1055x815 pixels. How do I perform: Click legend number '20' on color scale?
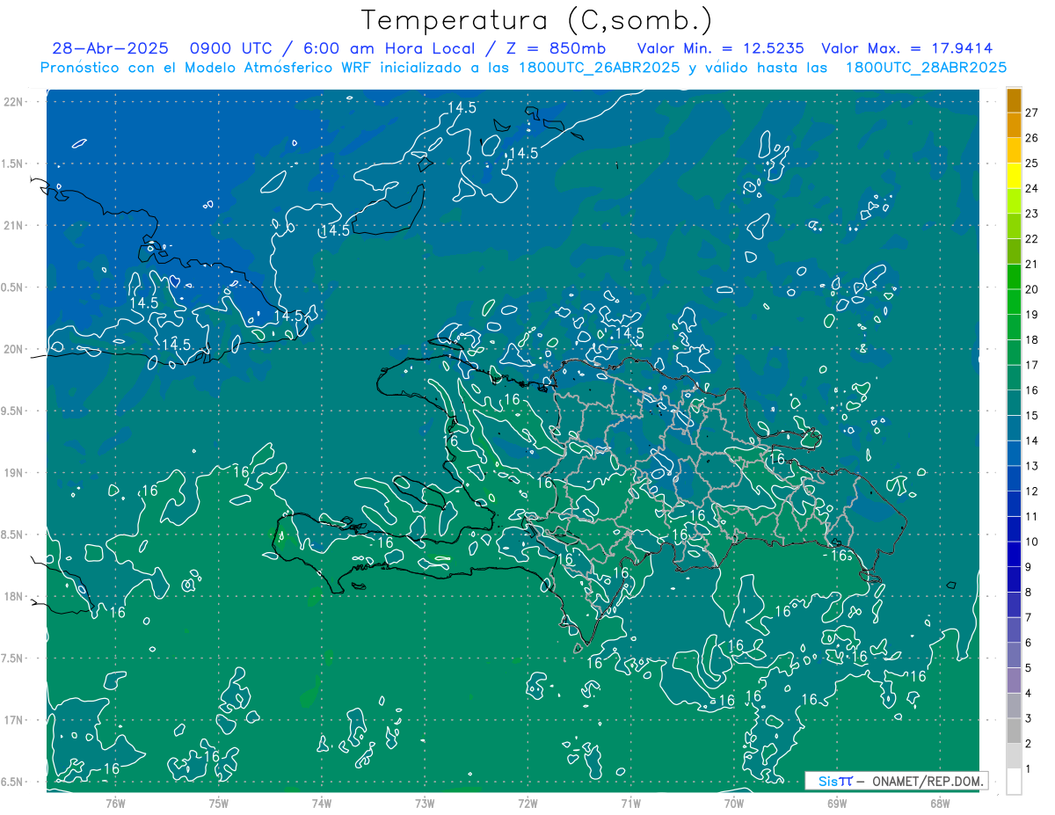pyautogui.click(x=1032, y=289)
